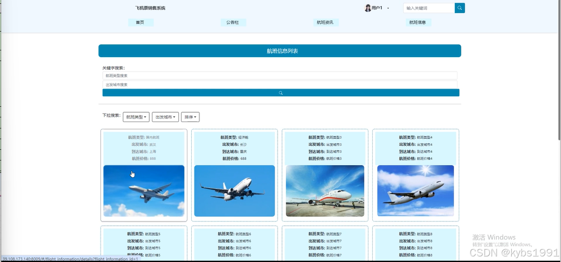Click the 航班类型6 card text
The image size is (561, 262).
[x=243, y=234]
